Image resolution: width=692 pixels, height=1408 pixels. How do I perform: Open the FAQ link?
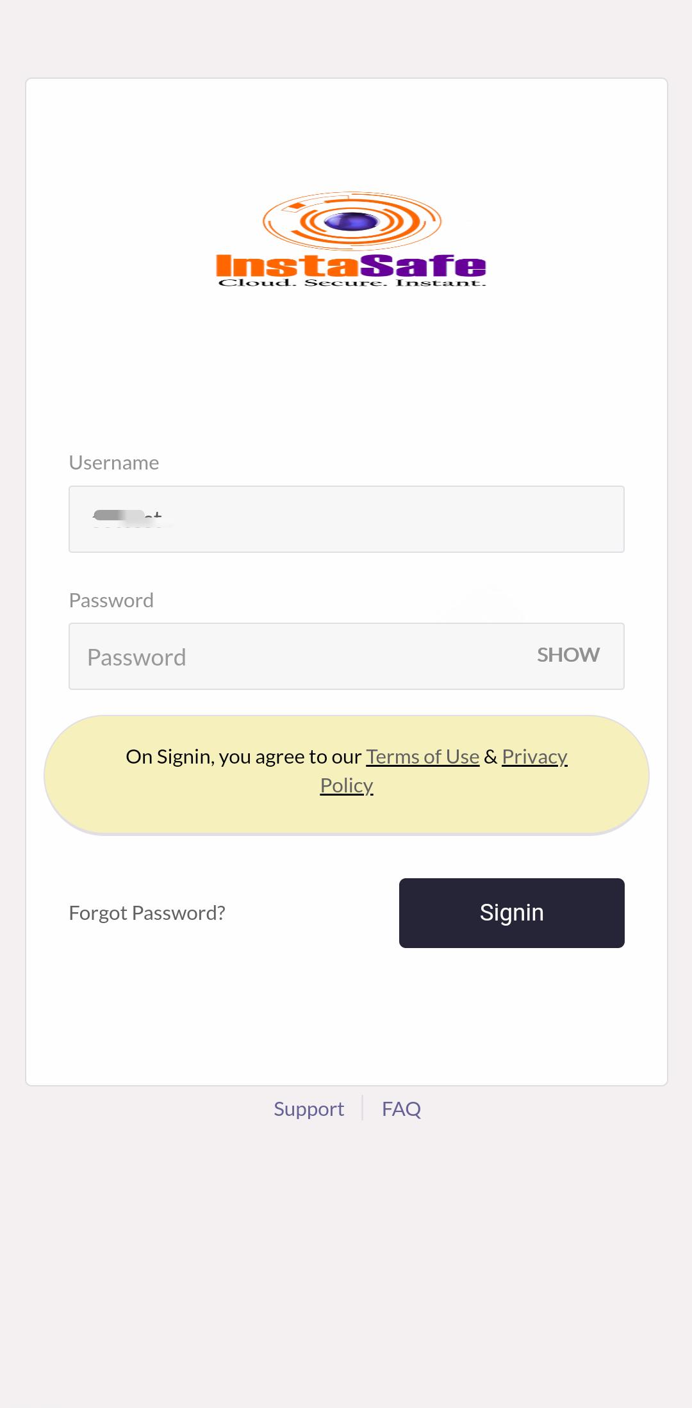point(401,1109)
